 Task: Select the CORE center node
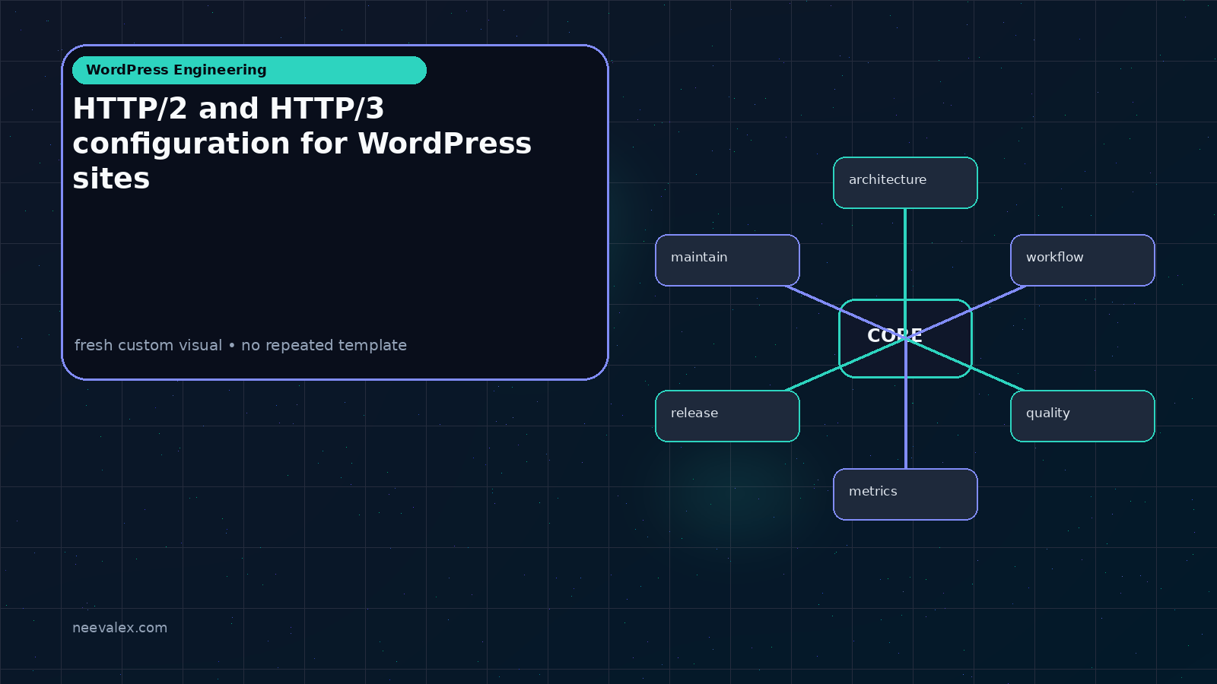coord(905,338)
